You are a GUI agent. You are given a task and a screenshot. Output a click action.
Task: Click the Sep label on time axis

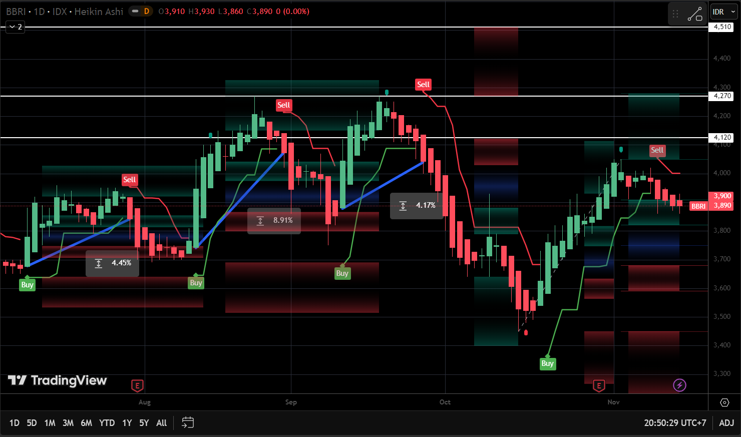click(x=291, y=402)
